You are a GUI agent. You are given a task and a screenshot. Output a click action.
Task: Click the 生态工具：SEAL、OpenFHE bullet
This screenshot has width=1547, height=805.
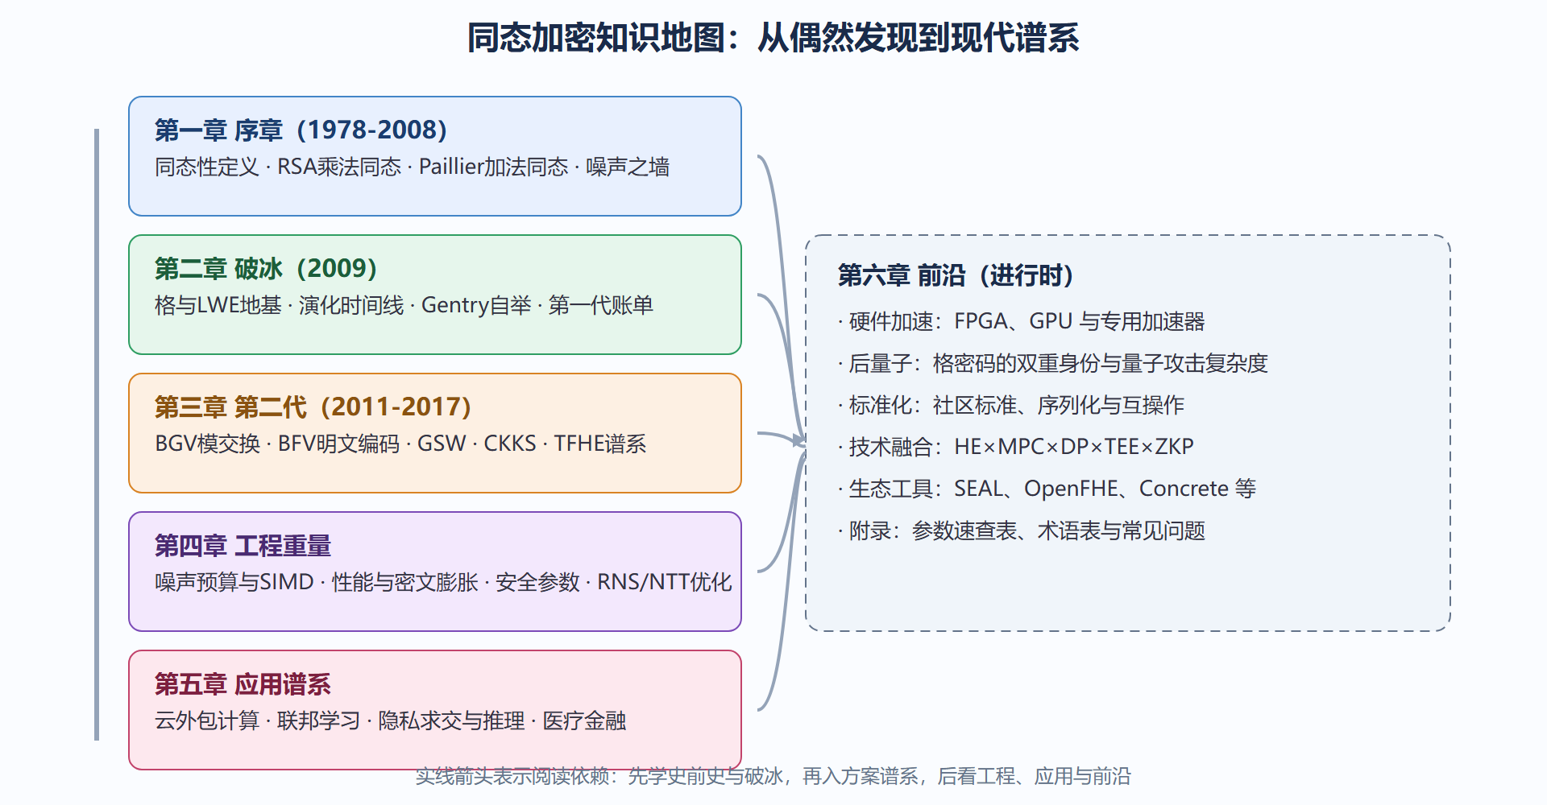[1047, 489]
